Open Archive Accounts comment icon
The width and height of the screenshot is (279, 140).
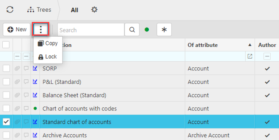coord(26,135)
